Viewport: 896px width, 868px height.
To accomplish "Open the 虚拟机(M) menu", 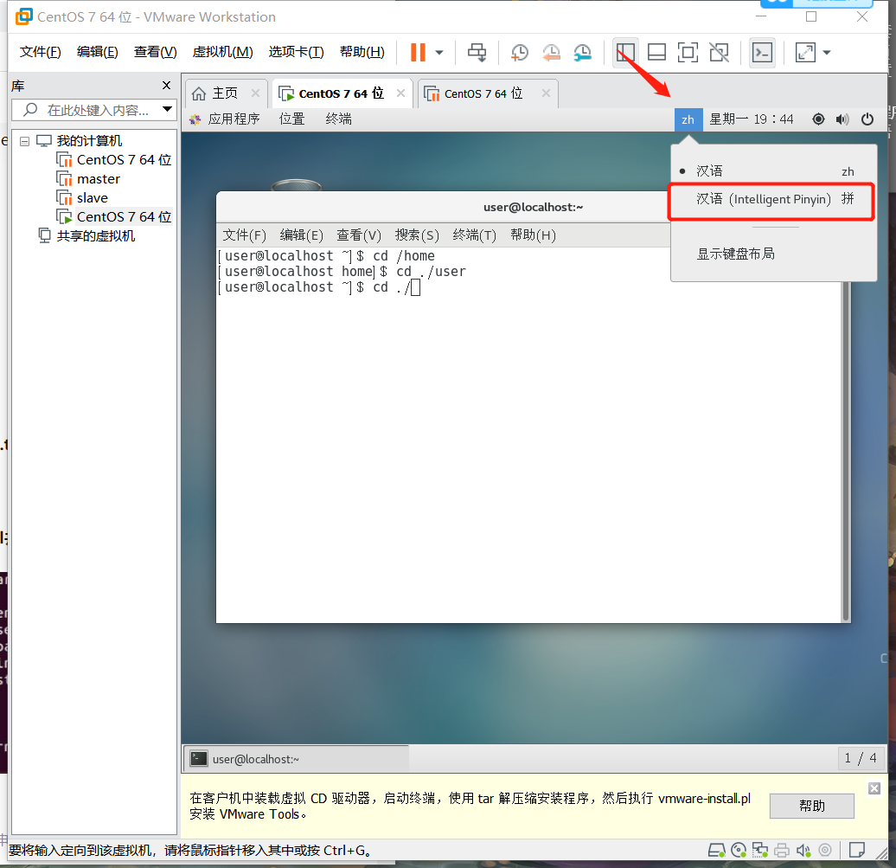I will pos(222,52).
